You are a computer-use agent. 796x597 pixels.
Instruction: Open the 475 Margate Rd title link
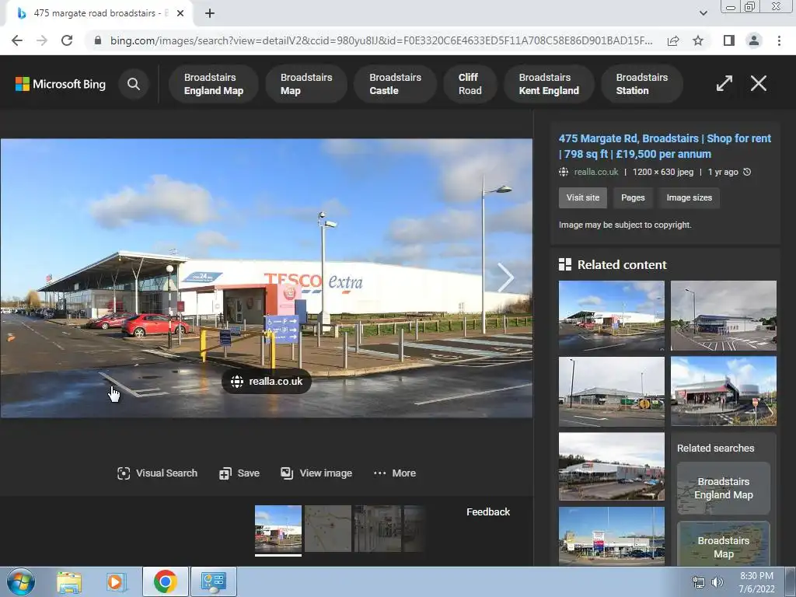coord(665,146)
